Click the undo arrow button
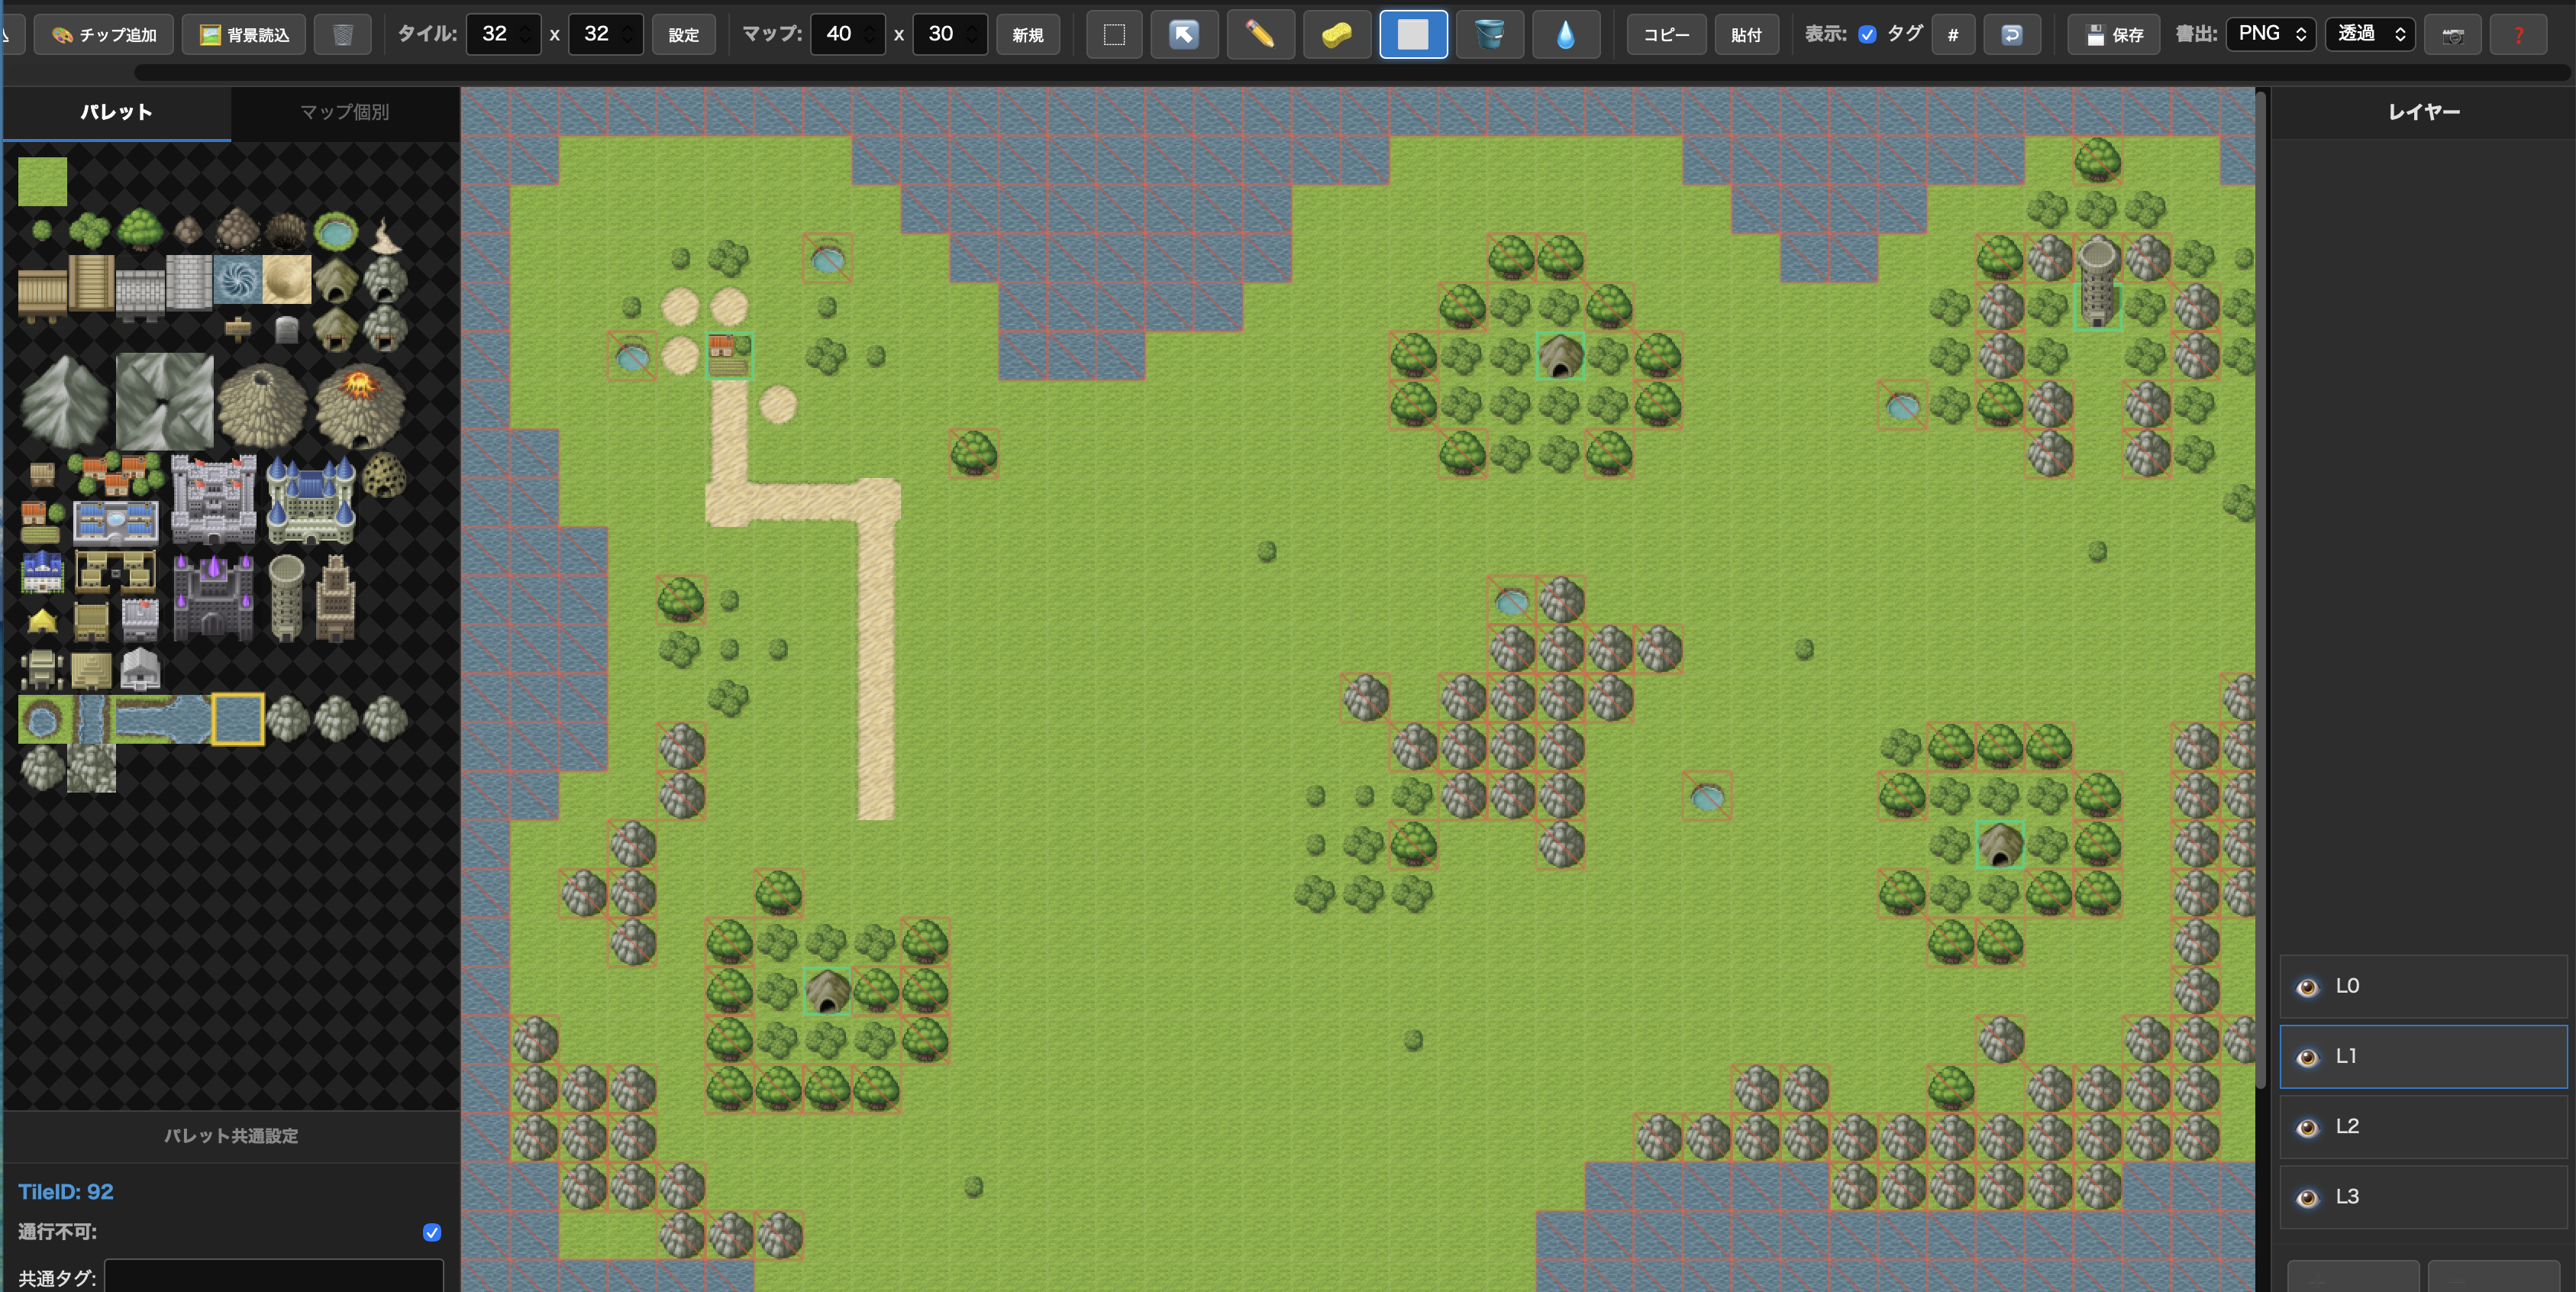2576x1292 pixels. 2012,35
